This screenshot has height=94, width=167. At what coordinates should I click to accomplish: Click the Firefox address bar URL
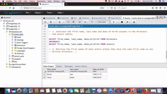click(x=32, y=8)
